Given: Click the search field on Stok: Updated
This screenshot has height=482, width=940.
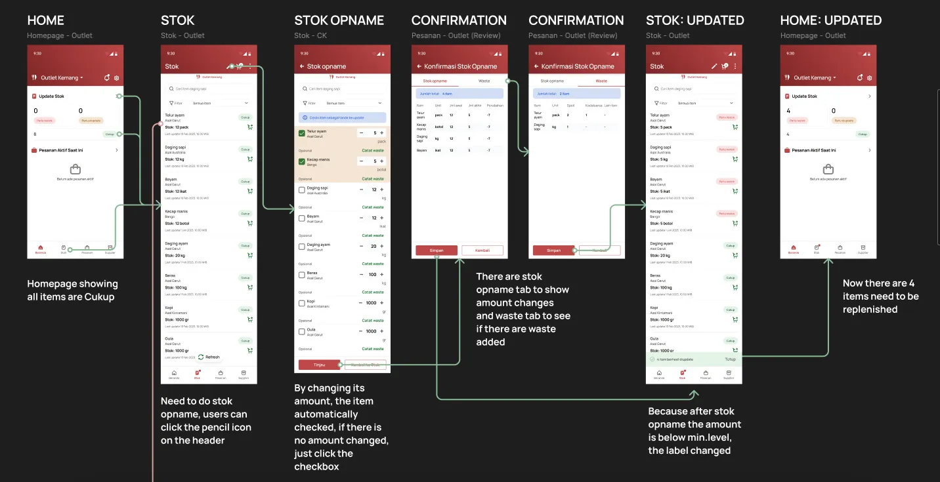Looking at the screenshot, I should 694,89.
